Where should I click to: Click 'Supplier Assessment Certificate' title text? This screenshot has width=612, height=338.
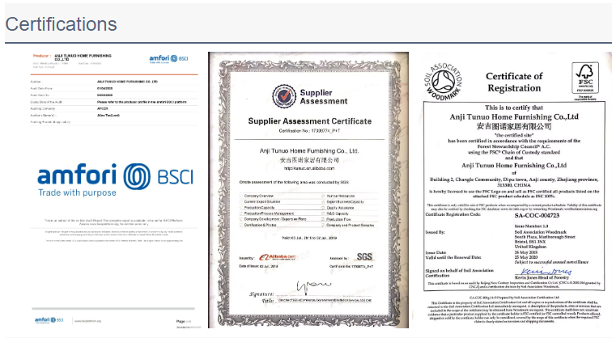(x=310, y=121)
